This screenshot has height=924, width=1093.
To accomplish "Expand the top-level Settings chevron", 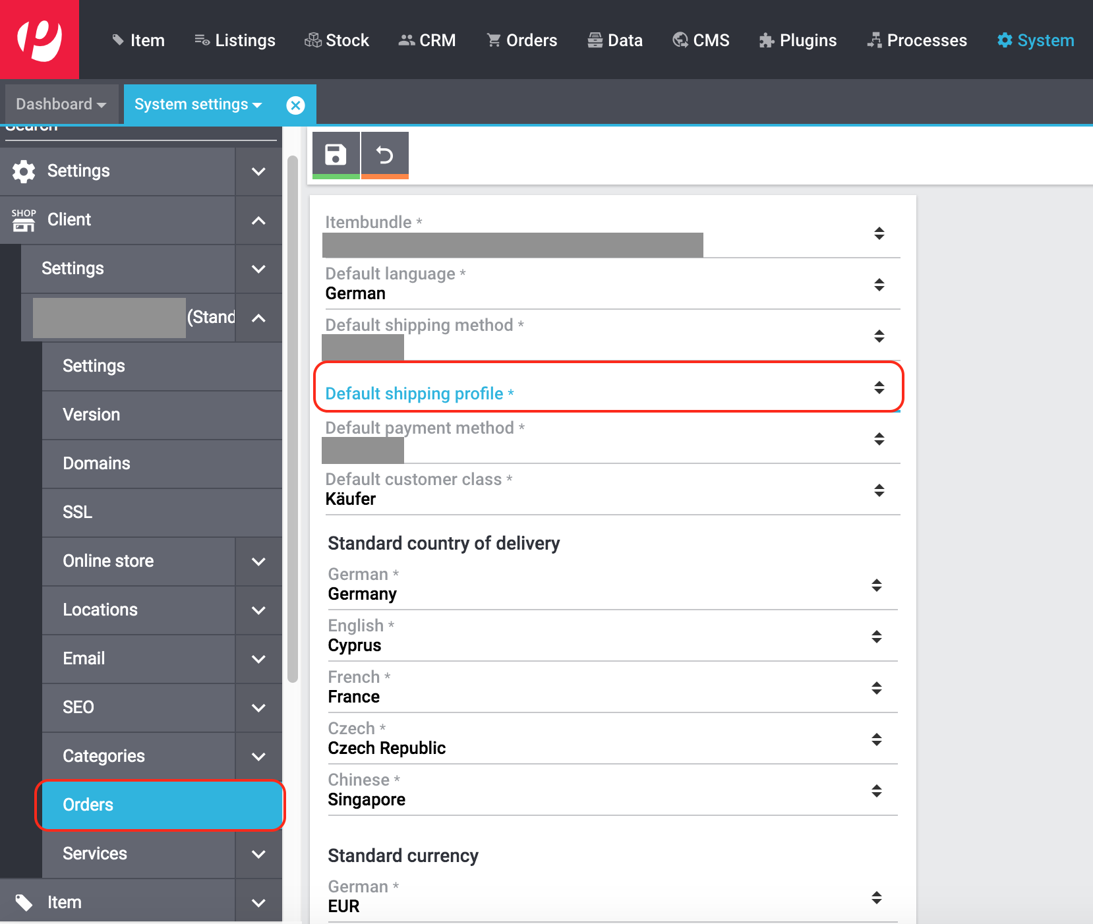I will 258,171.
